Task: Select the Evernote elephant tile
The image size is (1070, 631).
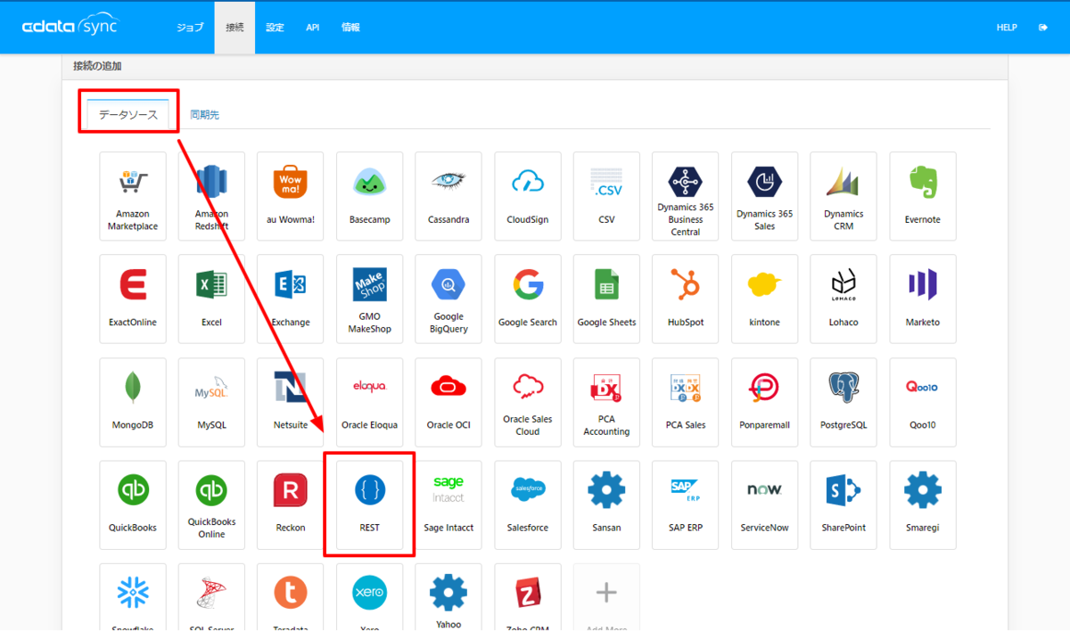Action: [x=923, y=196]
